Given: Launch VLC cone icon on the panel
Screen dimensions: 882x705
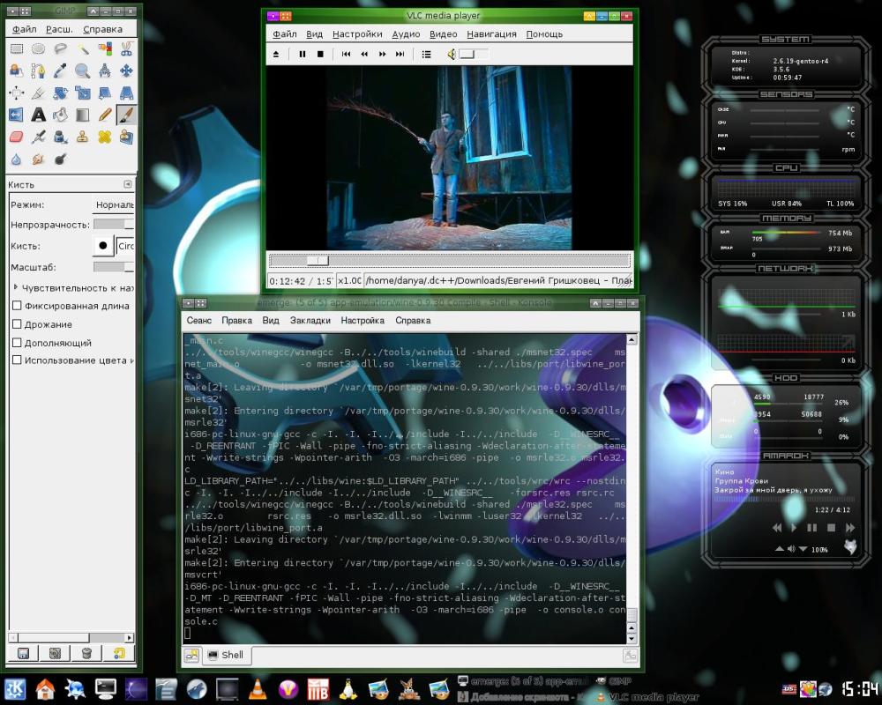Looking at the screenshot, I should tap(258, 688).
